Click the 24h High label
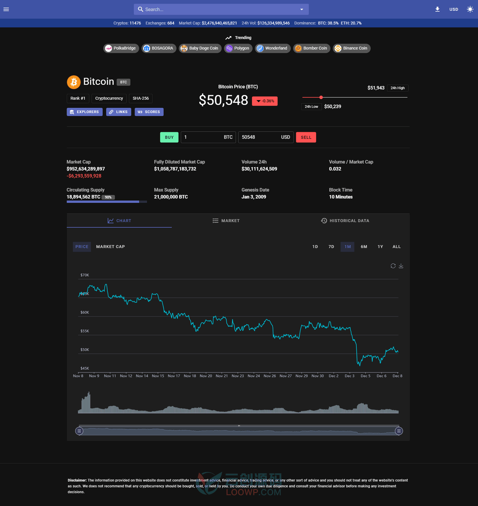The image size is (478, 506). point(398,88)
